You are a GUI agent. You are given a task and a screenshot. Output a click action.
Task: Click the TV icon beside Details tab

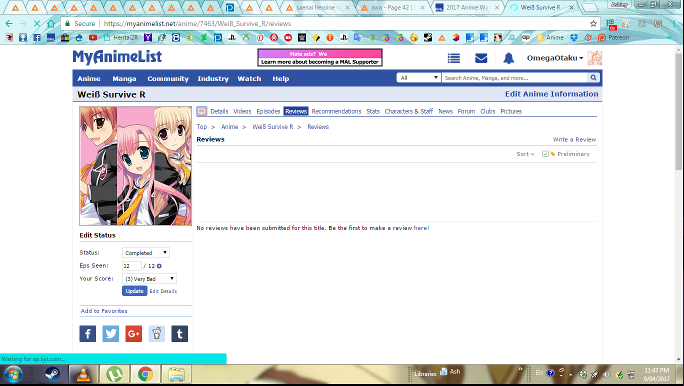[x=201, y=111]
